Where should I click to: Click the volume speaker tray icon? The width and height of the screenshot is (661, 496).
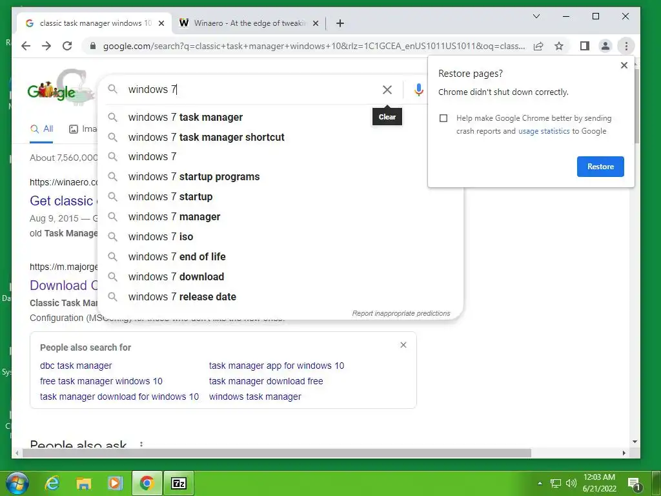tap(571, 483)
